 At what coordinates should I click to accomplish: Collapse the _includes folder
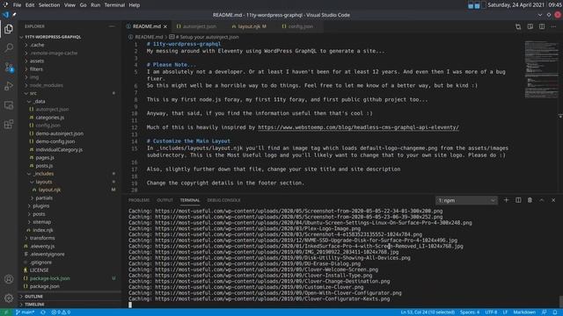43,174
